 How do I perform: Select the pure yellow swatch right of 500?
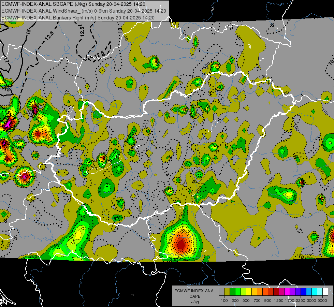[x=249, y=292]
